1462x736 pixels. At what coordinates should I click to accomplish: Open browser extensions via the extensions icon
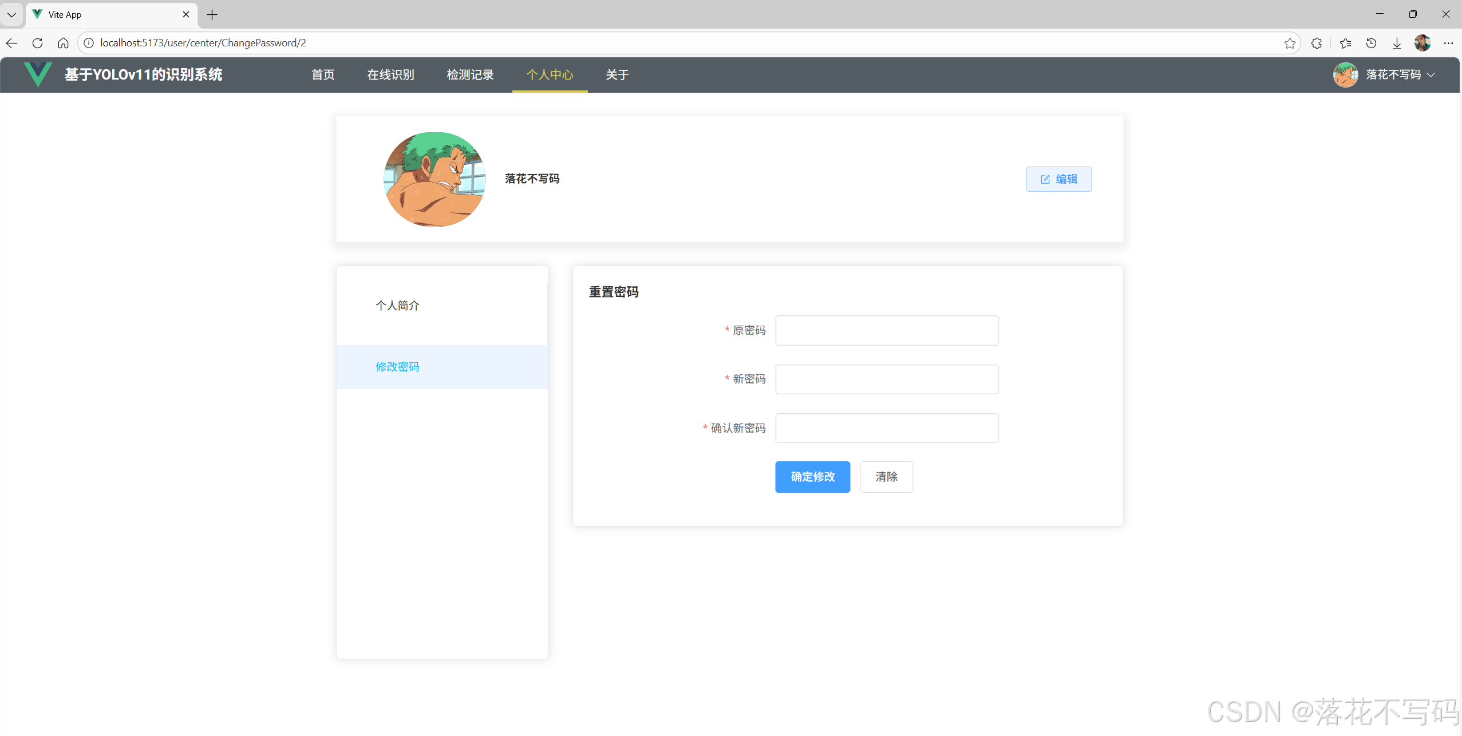1317,43
